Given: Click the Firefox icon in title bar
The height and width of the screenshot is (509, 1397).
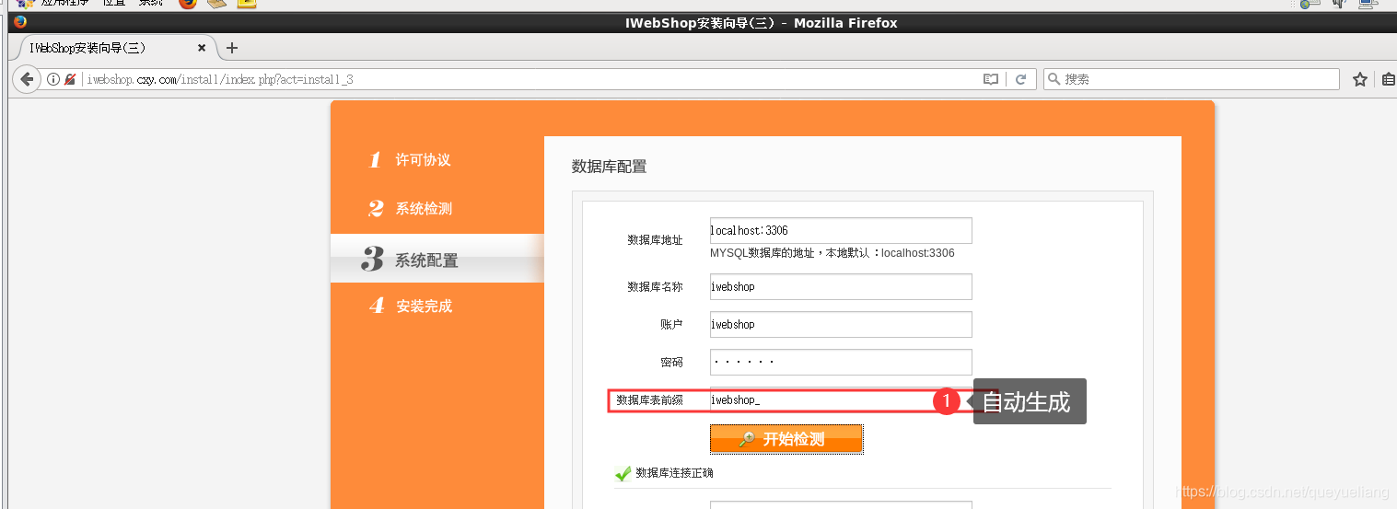Looking at the screenshot, I should coord(20,22).
